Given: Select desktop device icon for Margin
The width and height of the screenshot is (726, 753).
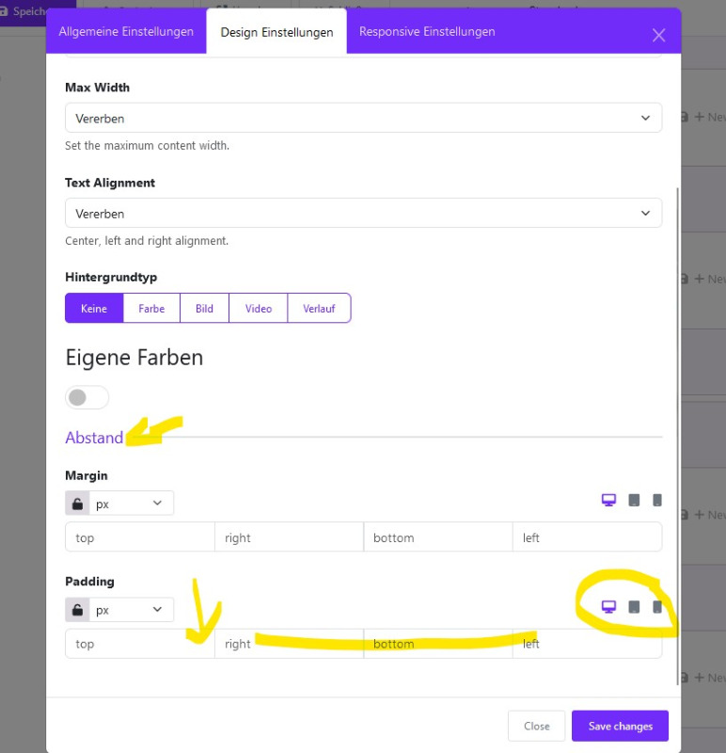Looking at the screenshot, I should coord(608,500).
